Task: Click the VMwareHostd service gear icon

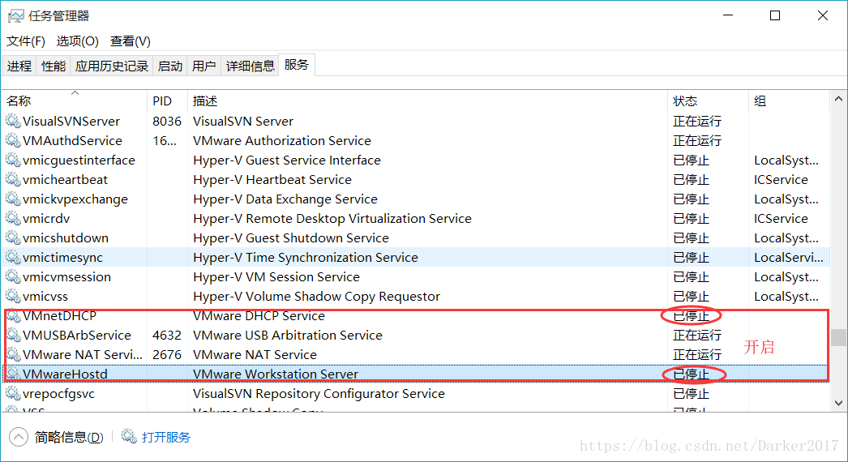Action: (x=13, y=374)
